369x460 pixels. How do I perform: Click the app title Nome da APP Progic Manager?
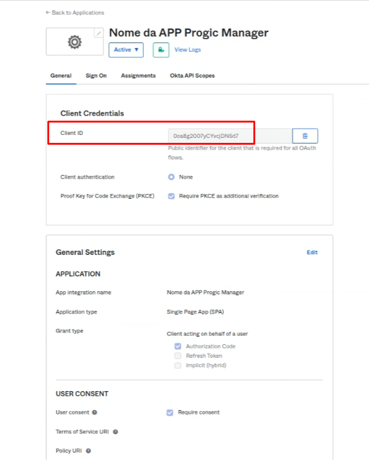pyautogui.click(x=189, y=33)
